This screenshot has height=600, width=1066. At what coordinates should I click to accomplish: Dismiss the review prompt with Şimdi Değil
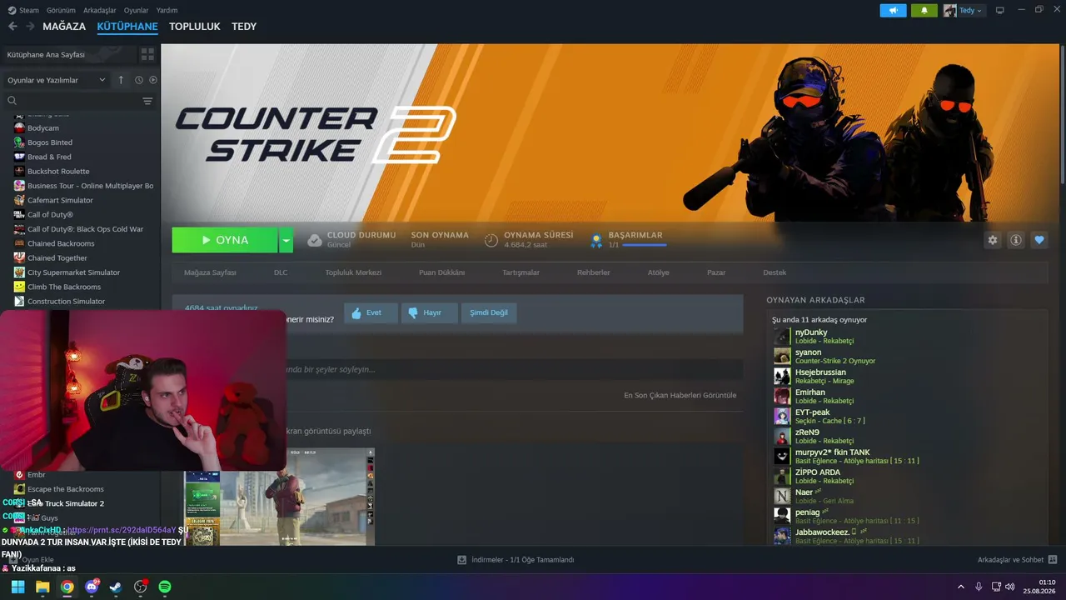[x=489, y=312]
